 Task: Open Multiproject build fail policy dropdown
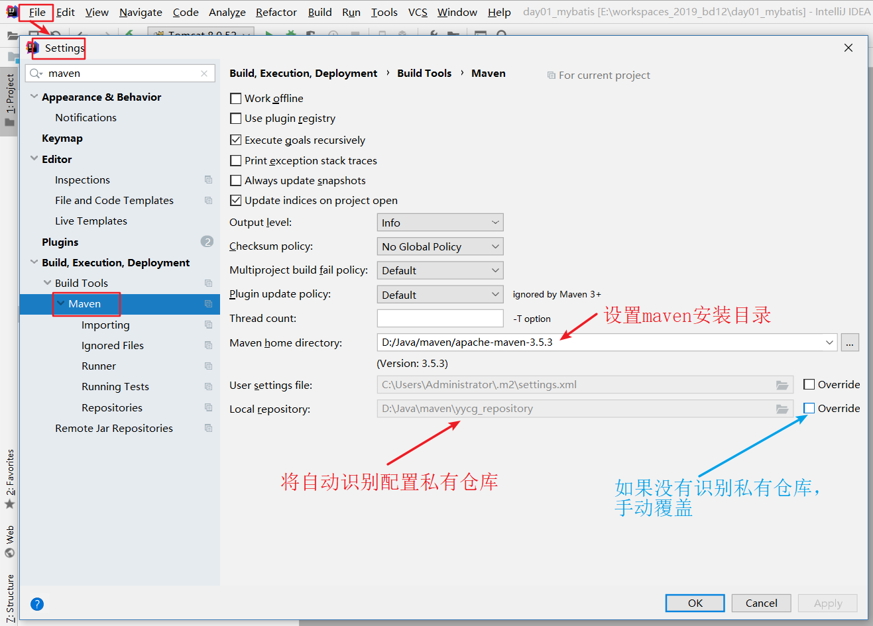tap(440, 270)
